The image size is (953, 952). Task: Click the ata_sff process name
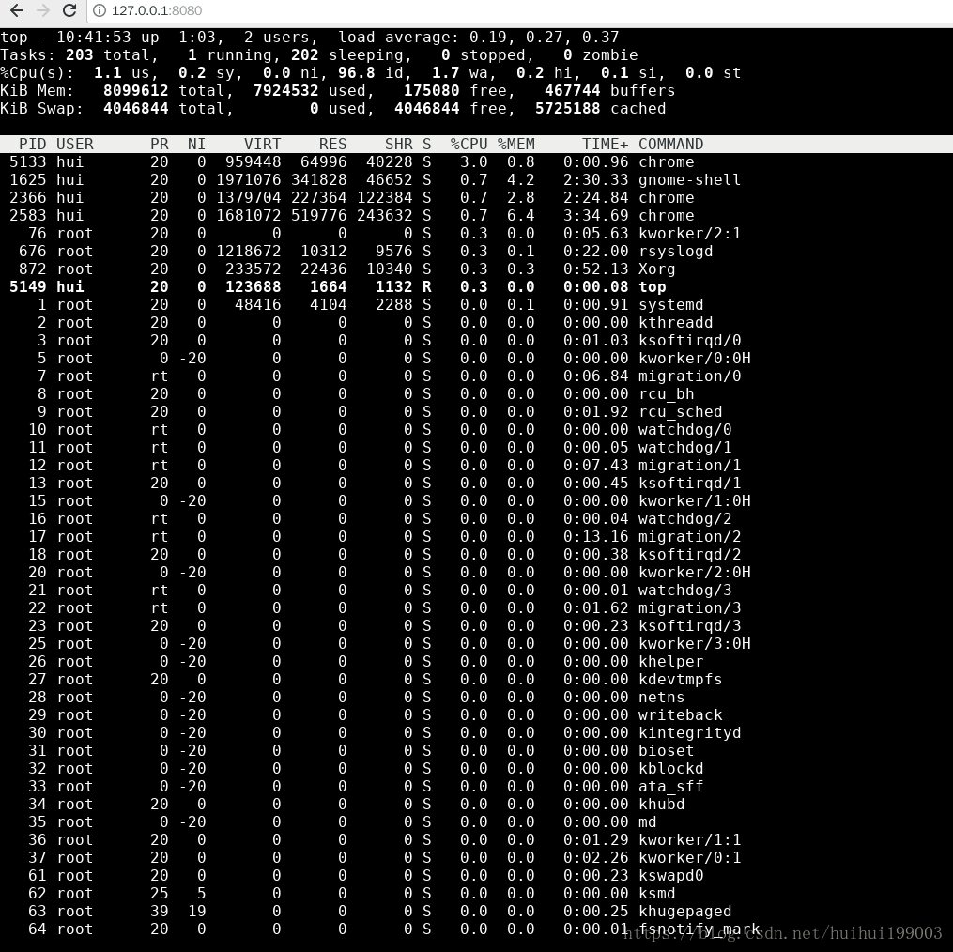(x=671, y=786)
